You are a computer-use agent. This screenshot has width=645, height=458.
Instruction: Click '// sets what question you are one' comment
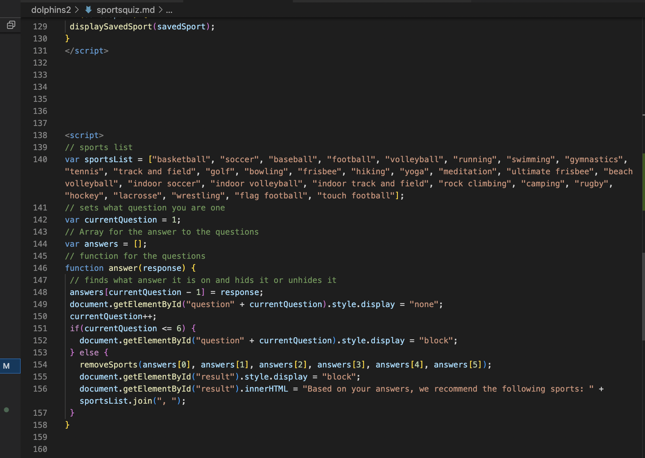[145, 208]
